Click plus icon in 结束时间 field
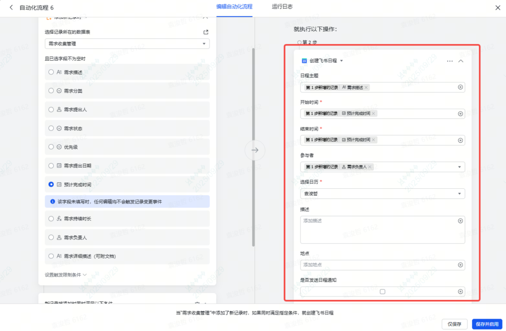 point(460,140)
